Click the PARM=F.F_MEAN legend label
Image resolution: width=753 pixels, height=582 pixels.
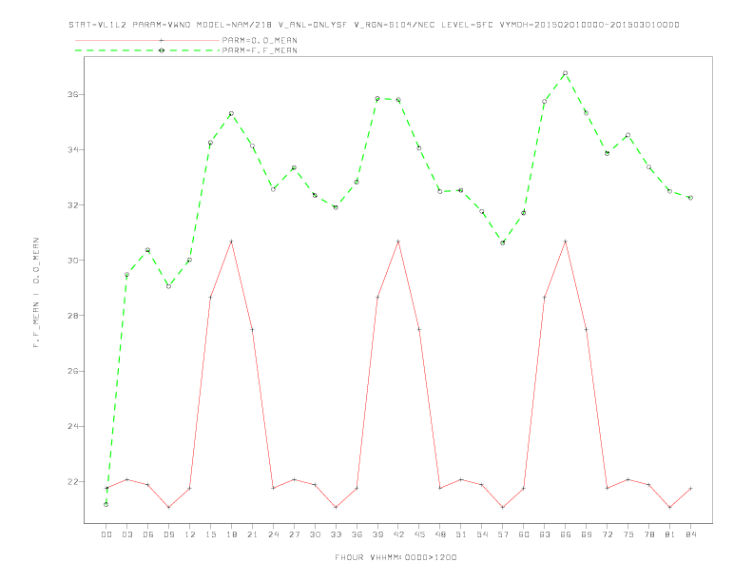coord(260,50)
